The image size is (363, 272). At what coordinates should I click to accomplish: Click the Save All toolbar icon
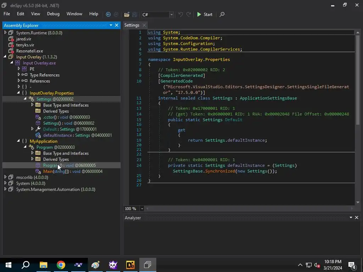pyautogui.click(x=134, y=14)
